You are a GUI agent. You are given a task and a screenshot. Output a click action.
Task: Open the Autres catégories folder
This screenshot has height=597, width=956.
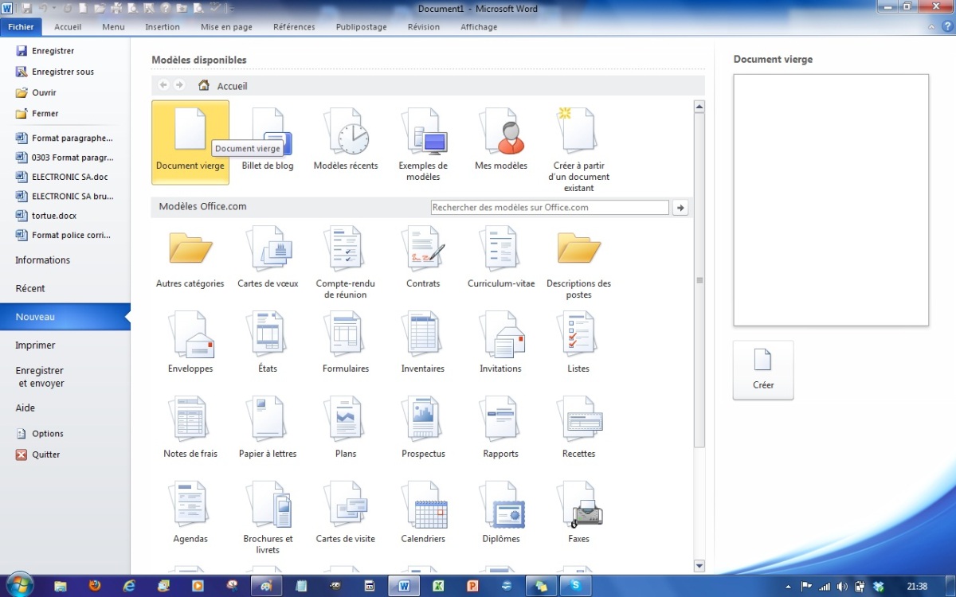[x=190, y=259]
